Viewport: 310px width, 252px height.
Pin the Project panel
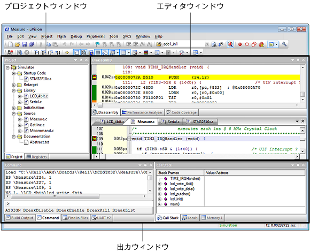pos(81,60)
